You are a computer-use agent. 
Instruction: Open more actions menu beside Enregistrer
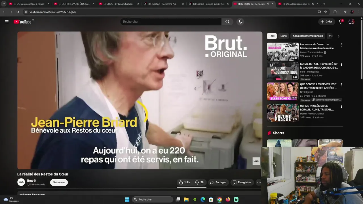coord(259,182)
